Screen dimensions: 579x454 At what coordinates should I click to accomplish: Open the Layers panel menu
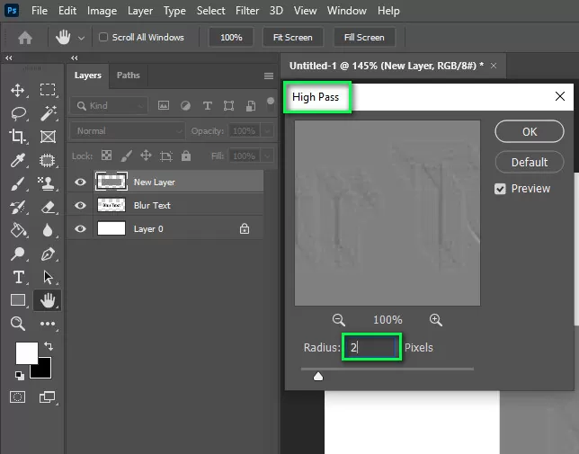point(269,76)
